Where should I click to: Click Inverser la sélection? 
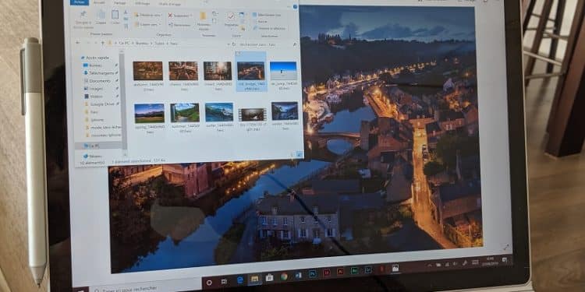(x=268, y=28)
